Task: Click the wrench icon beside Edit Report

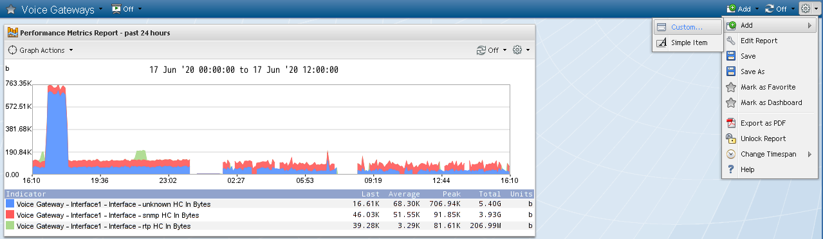Action: pyautogui.click(x=730, y=41)
